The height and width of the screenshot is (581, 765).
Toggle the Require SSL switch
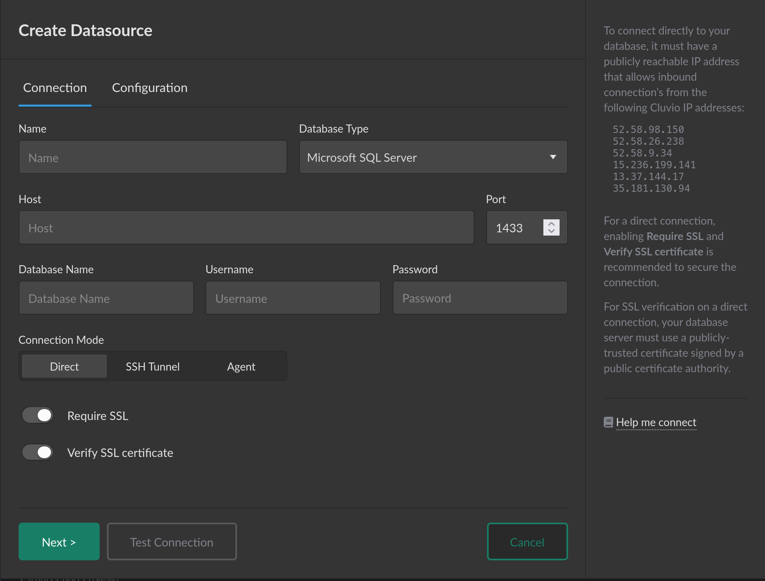click(x=38, y=415)
